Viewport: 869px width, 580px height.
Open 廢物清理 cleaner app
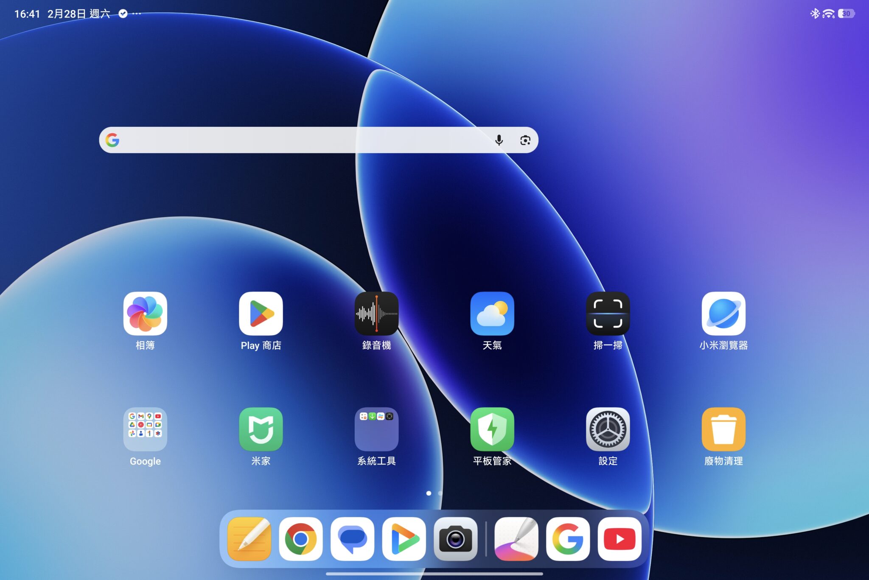[723, 429]
